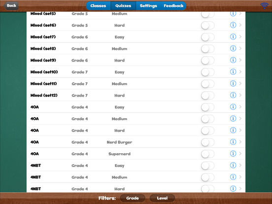Open the Level filter
The image size is (272, 204).
162,198
